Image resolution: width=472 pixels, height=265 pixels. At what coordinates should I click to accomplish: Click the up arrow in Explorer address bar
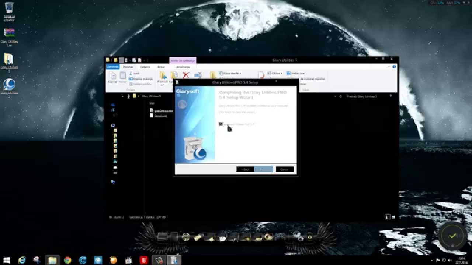click(128, 96)
